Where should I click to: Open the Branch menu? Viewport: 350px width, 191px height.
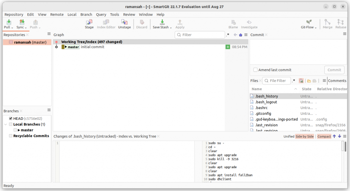coord(86,14)
